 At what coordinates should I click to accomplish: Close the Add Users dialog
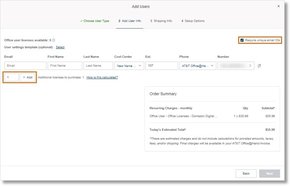[279, 6]
